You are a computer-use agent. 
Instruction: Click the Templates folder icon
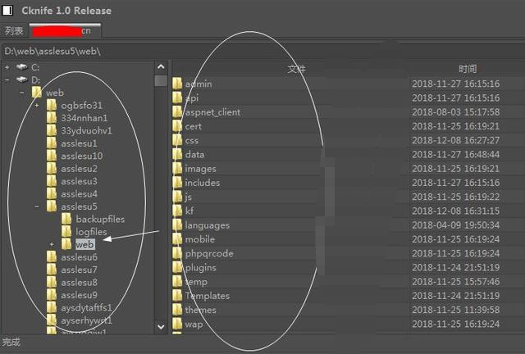tap(177, 296)
